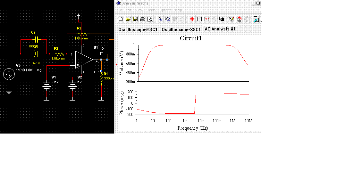Cut selection with the scissors icon
This screenshot has width=345, height=179.
tap(160, 19)
